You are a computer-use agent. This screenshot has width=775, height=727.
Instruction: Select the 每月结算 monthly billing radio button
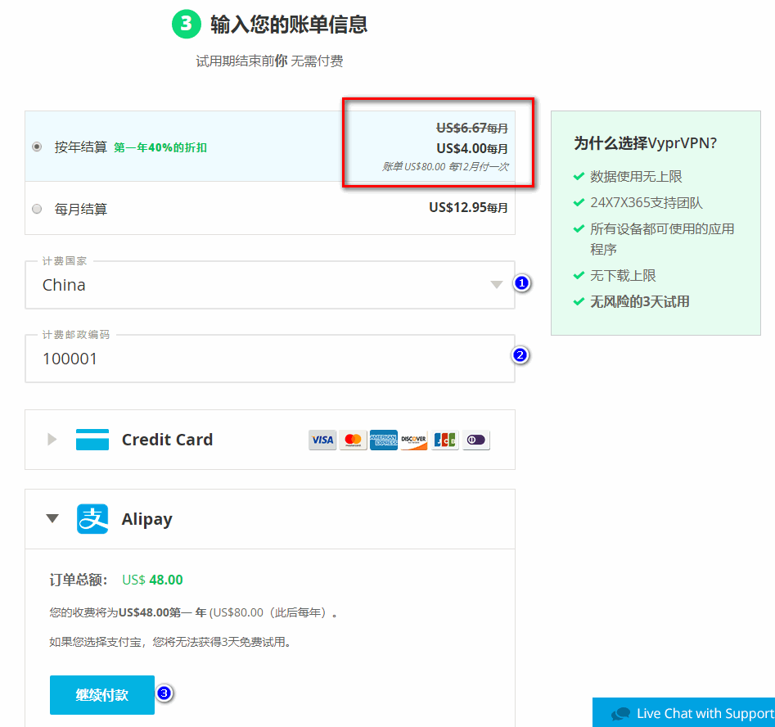[x=37, y=209]
